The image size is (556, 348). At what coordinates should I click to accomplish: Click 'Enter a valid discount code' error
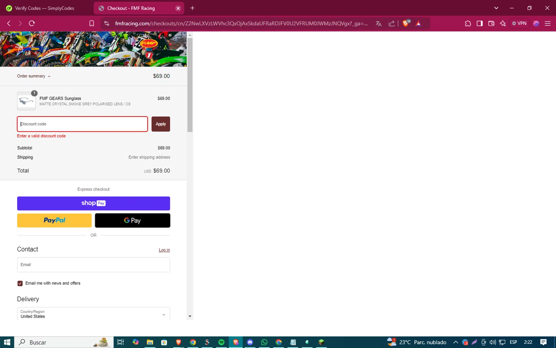click(42, 136)
